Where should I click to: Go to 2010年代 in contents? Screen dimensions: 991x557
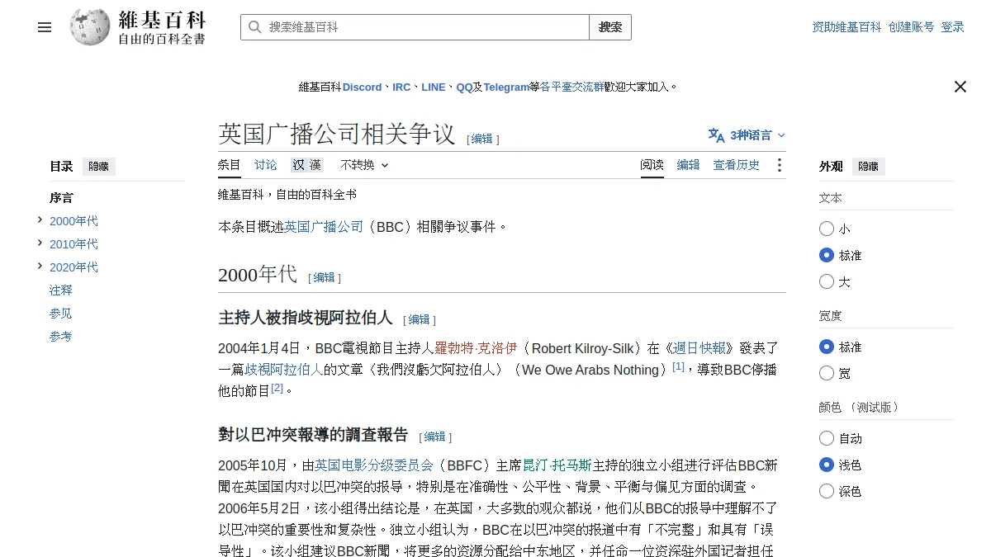pos(73,244)
